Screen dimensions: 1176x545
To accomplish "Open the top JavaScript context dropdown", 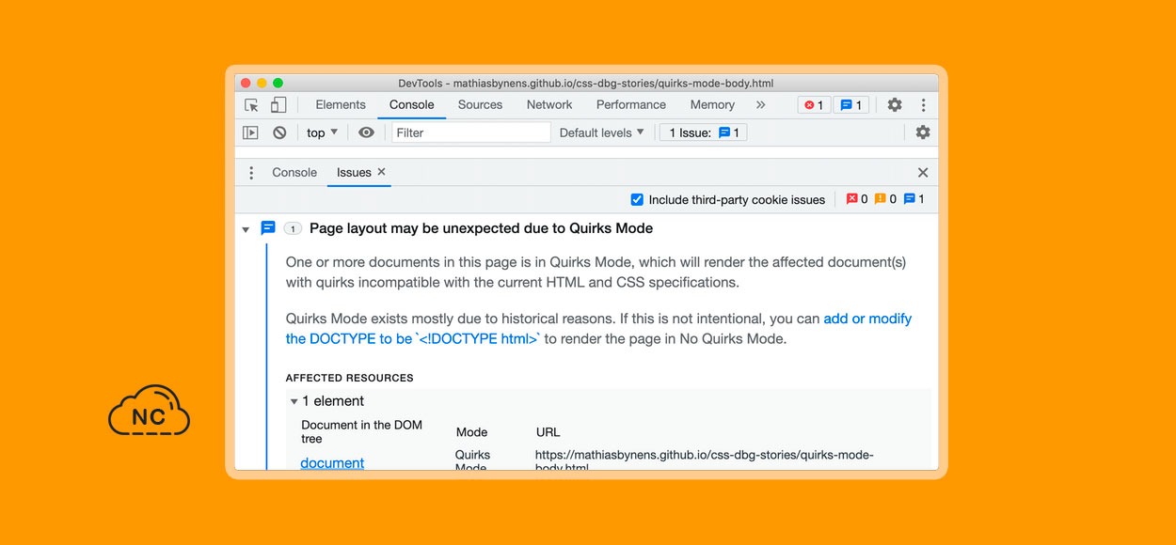I will 322,132.
